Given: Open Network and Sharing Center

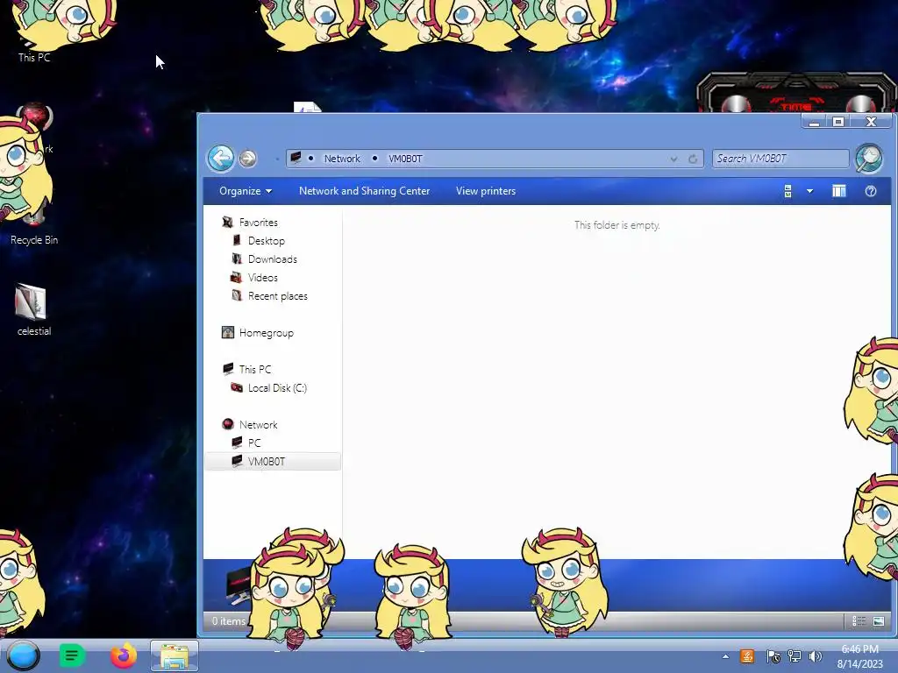Looking at the screenshot, I should click(x=364, y=191).
